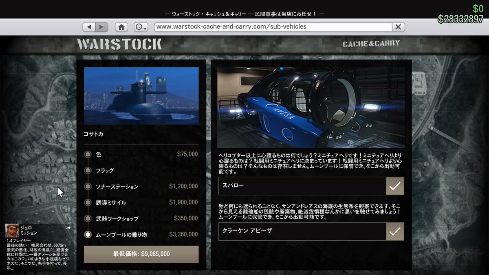This screenshot has height=275, width=489.
Task: Click the $1,900,000 guided missile price
Action: (x=183, y=202)
